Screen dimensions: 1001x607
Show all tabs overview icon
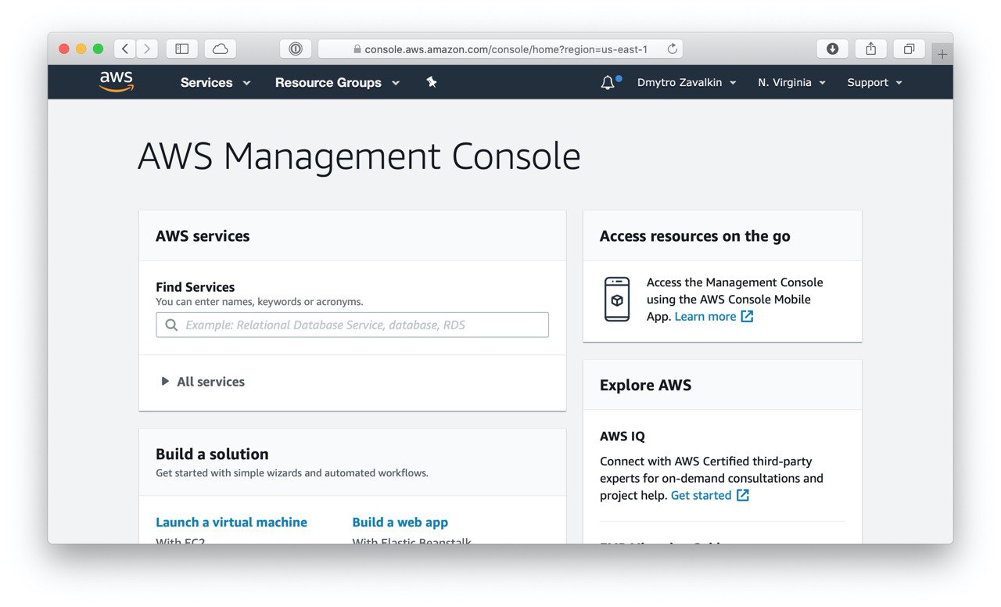(909, 48)
